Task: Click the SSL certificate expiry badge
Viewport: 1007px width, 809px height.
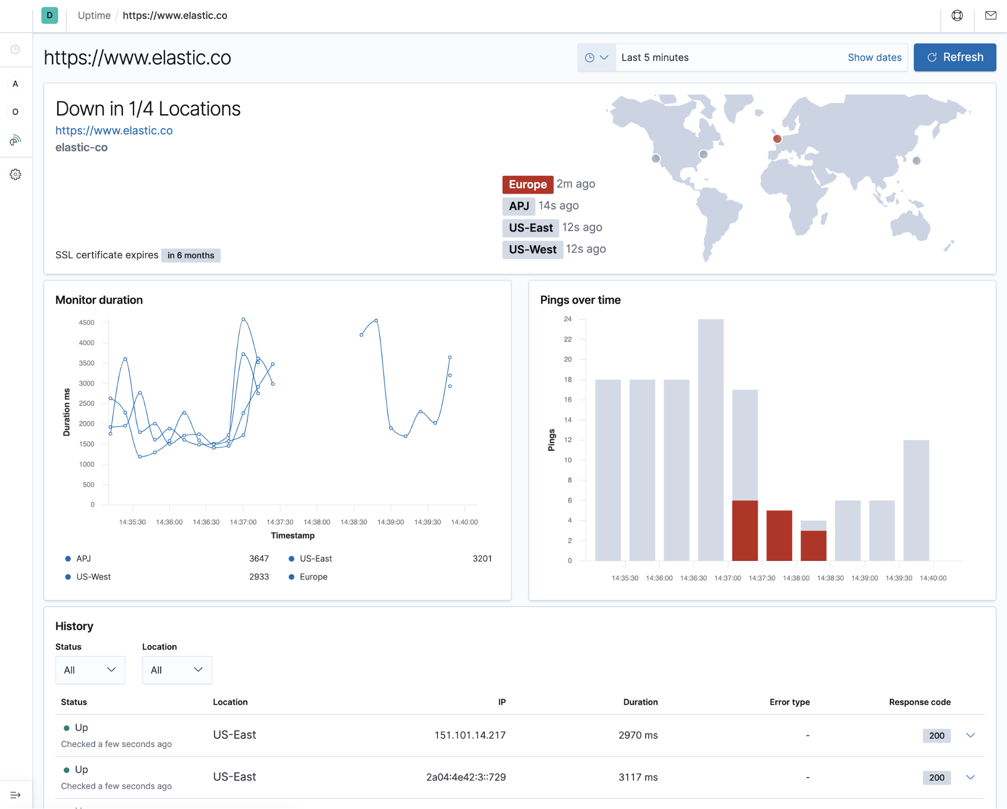Action: point(190,253)
